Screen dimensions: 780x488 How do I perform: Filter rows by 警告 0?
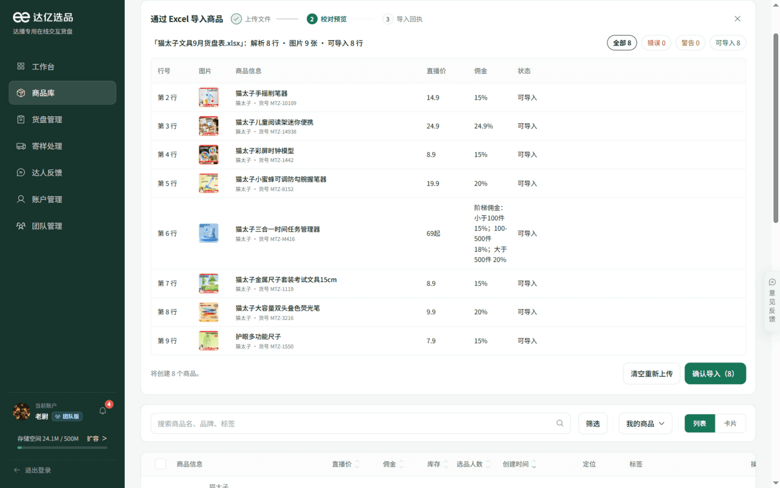click(691, 43)
